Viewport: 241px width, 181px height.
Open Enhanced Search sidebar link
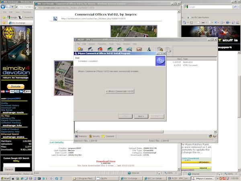click(10, 134)
